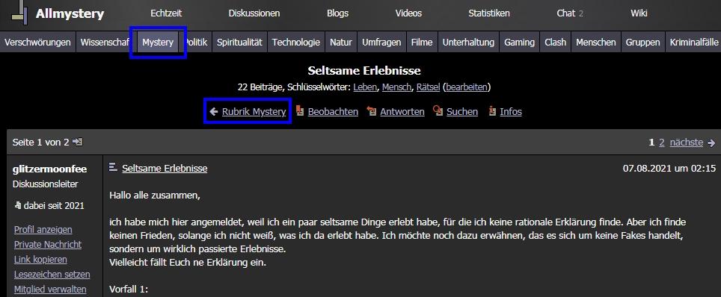The width and height of the screenshot is (721, 297).
Task: Click the nächste page link
Action: 686,143
